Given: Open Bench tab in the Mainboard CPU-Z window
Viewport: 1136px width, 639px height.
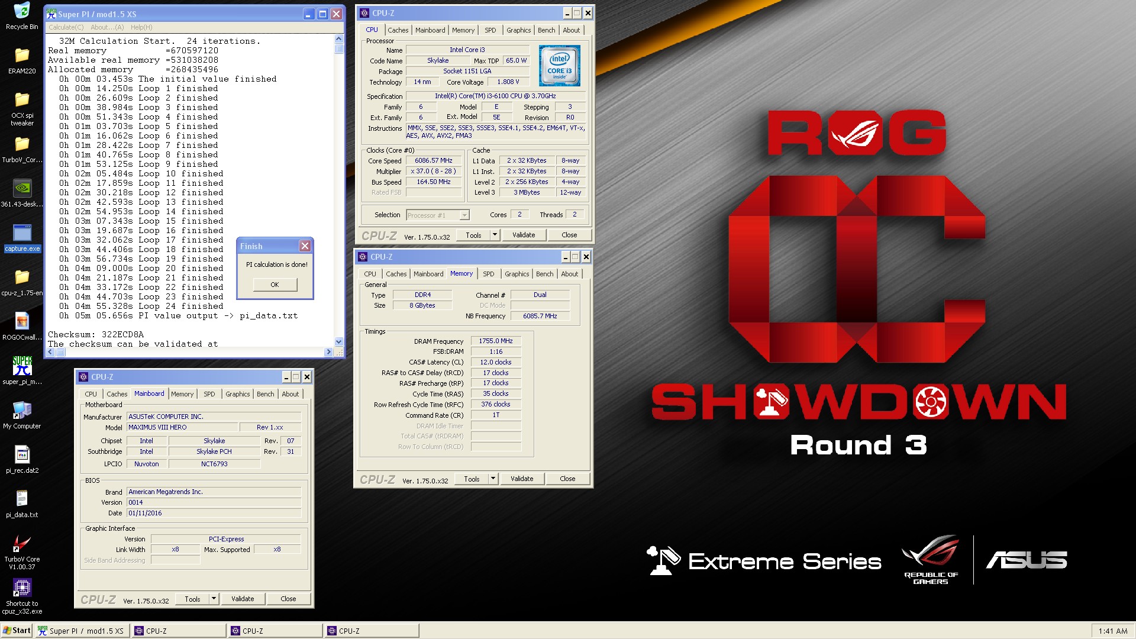Looking at the screenshot, I should coord(266,394).
